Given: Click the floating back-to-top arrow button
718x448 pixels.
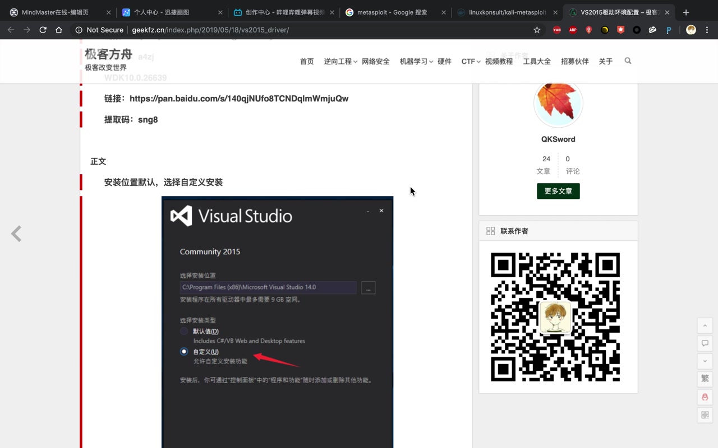Looking at the screenshot, I should (x=705, y=325).
